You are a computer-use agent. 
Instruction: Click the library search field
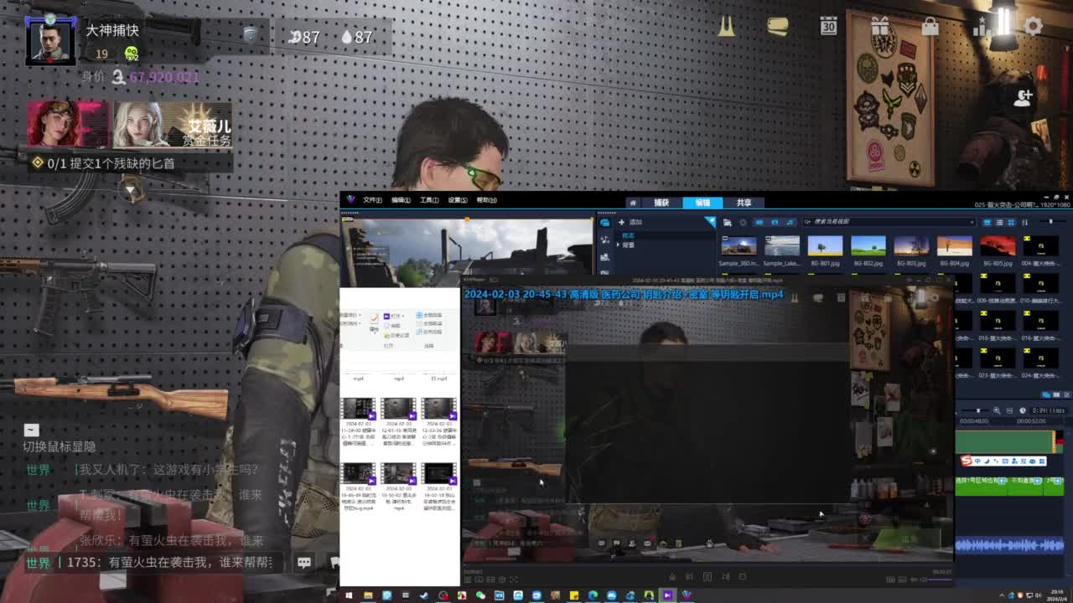point(889,222)
